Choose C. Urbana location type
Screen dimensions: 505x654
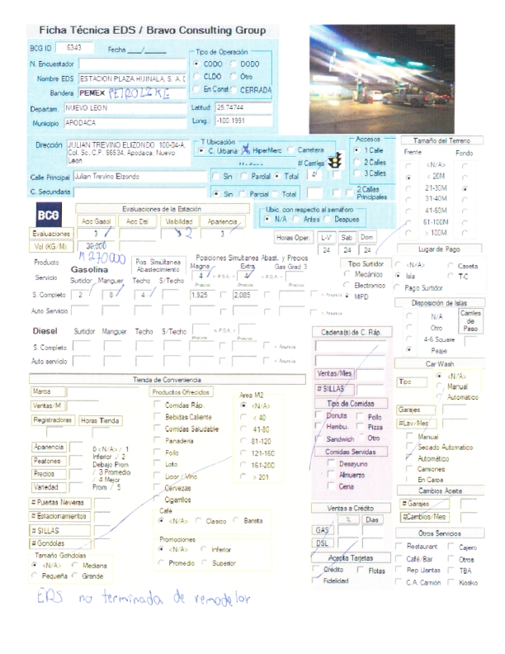(x=201, y=150)
